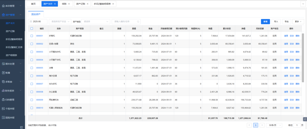Click the 库存管理 sidebar house icon
Viewport: 307px width, 129px height.
coord(3,6)
